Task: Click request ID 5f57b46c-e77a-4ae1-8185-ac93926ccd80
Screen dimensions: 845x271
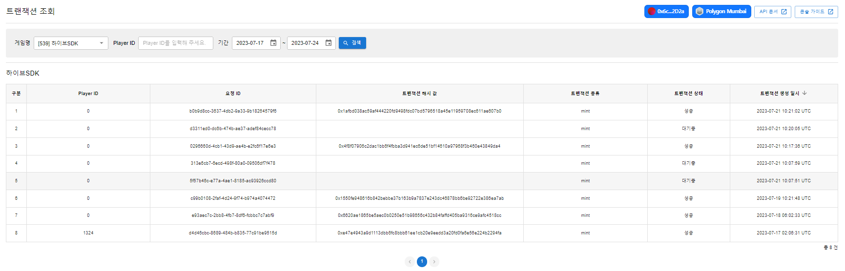Action: (x=233, y=181)
